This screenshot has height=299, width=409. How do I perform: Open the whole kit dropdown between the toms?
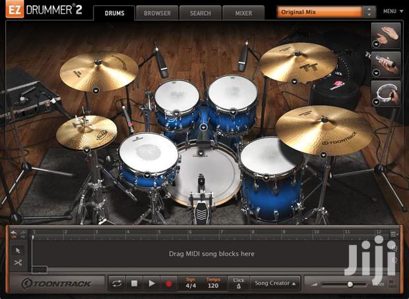coord(203,127)
